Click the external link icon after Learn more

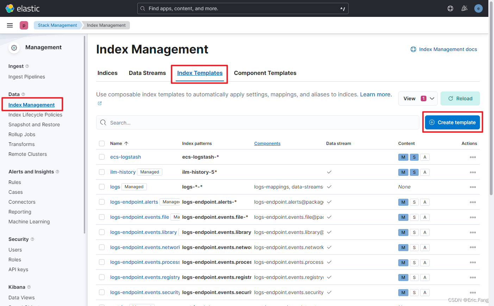coord(99,103)
